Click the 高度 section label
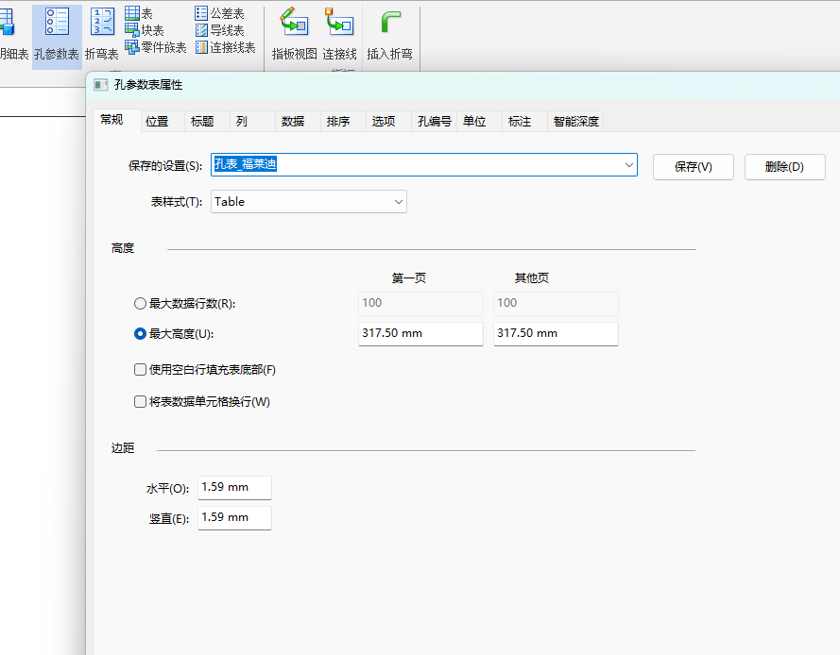 123,248
